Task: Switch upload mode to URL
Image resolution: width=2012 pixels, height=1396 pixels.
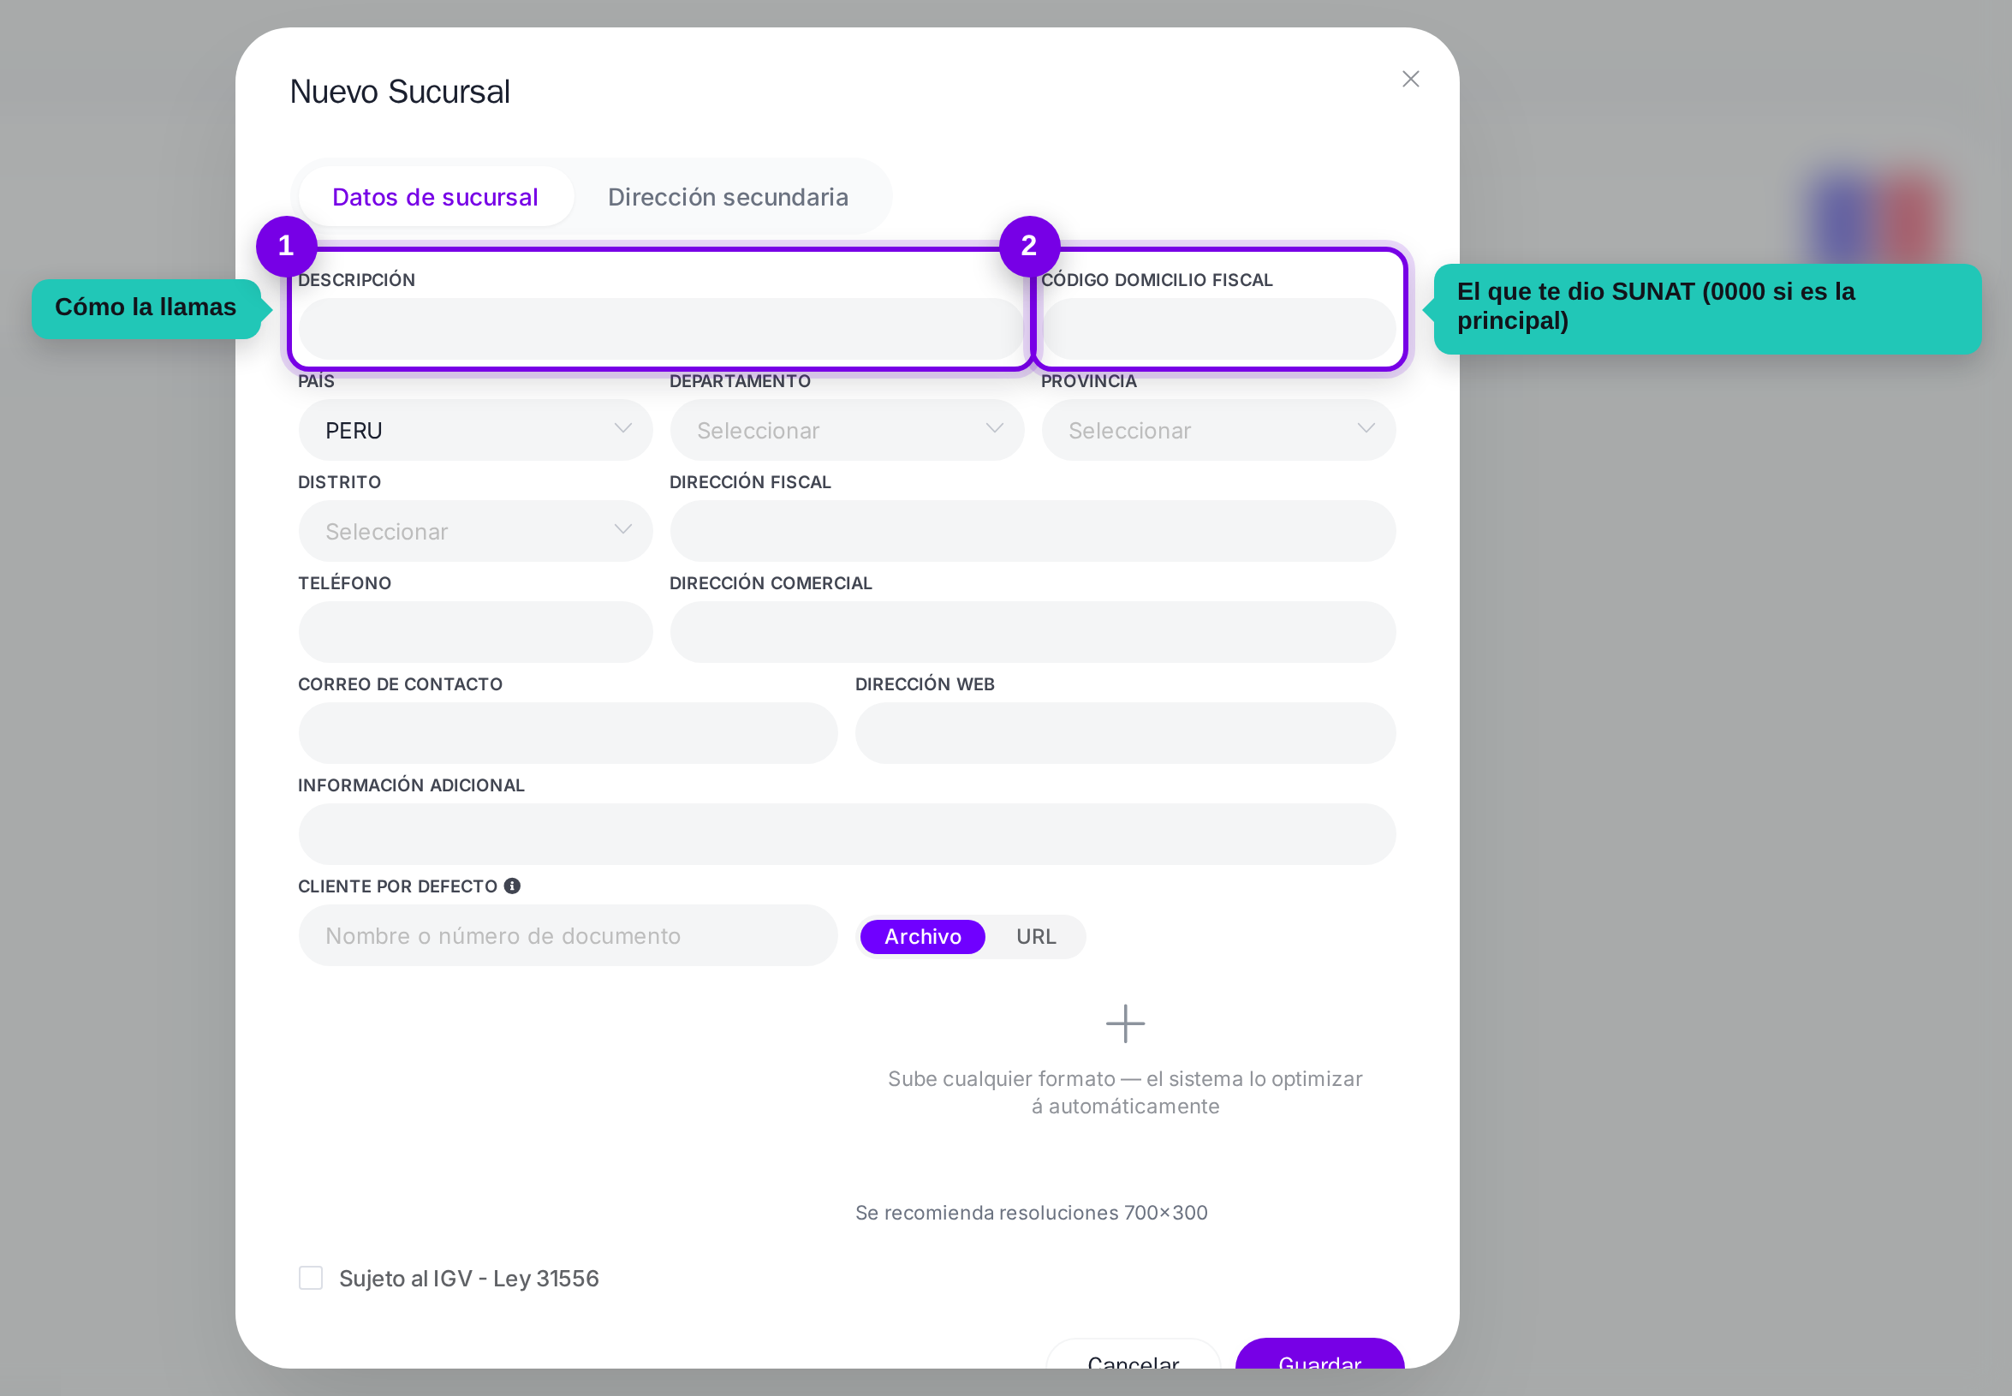Action: 1035,937
